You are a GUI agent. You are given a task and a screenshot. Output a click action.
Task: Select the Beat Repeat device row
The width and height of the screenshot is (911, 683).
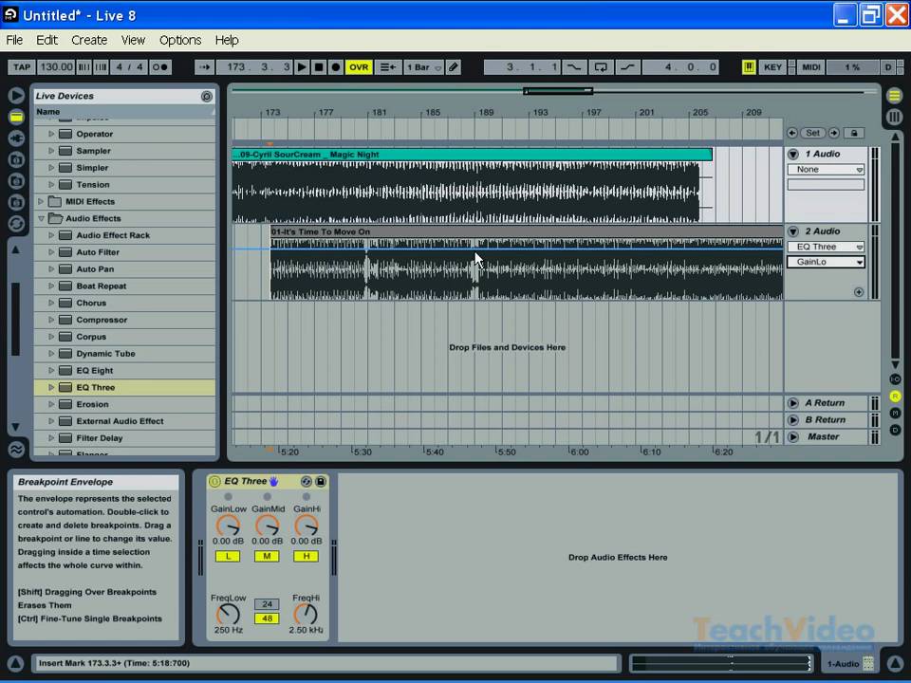pos(124,286)
